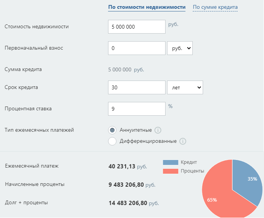Viewport: 264px width, 218px height.
Task: Click the Стоимость недвижимости input field
Action: click(x=137, y=27)
